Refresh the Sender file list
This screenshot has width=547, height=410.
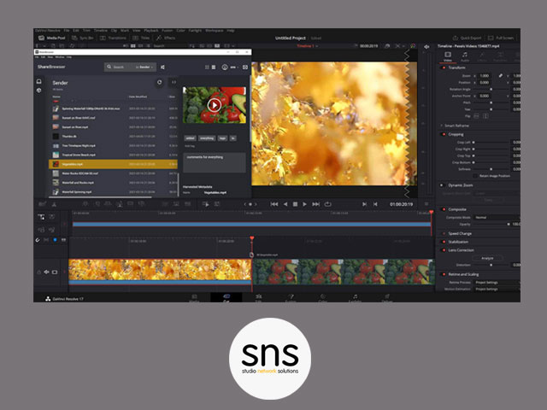(160, 82)
